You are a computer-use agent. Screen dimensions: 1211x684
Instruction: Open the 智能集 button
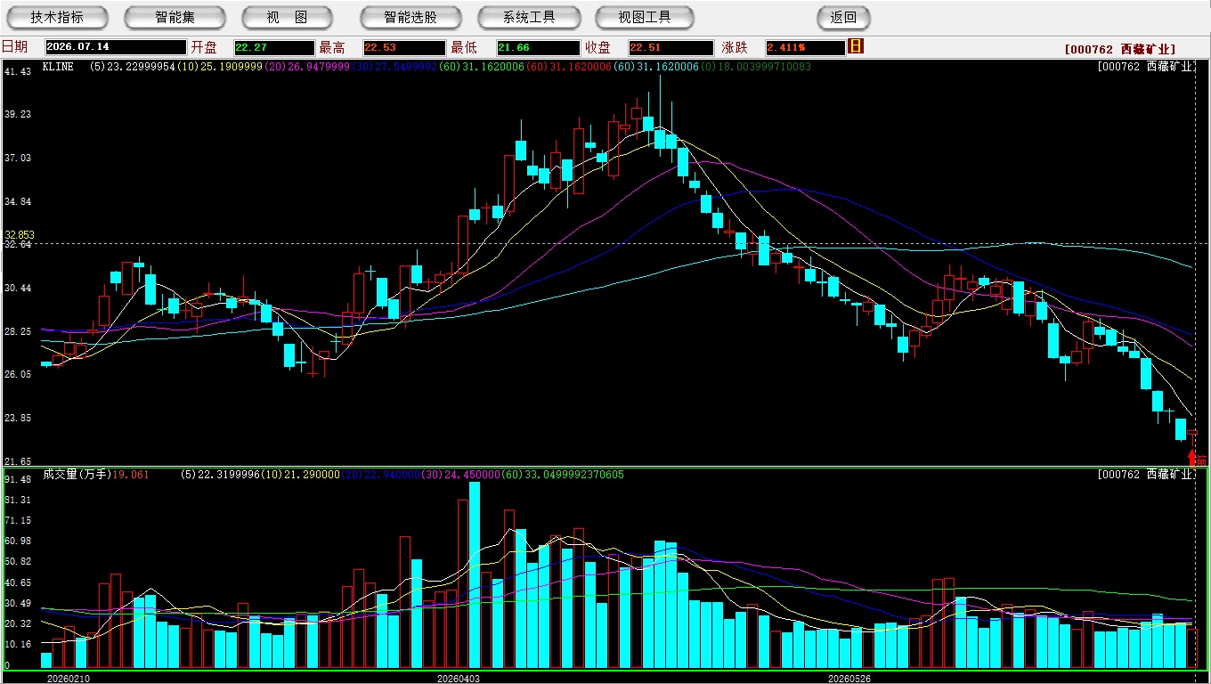pos(175,17)
